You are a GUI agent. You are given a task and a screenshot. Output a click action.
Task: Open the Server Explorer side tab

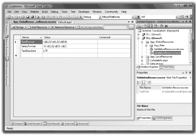pos(7,46)
